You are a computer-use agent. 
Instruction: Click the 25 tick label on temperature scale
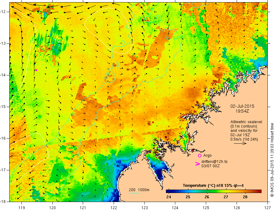coord(188,197)
